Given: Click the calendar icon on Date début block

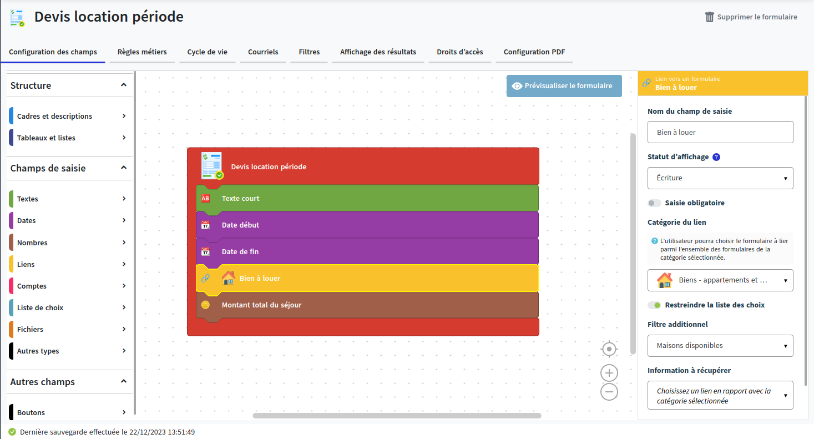Looking at the screenshot, I should tap(205, 225).
